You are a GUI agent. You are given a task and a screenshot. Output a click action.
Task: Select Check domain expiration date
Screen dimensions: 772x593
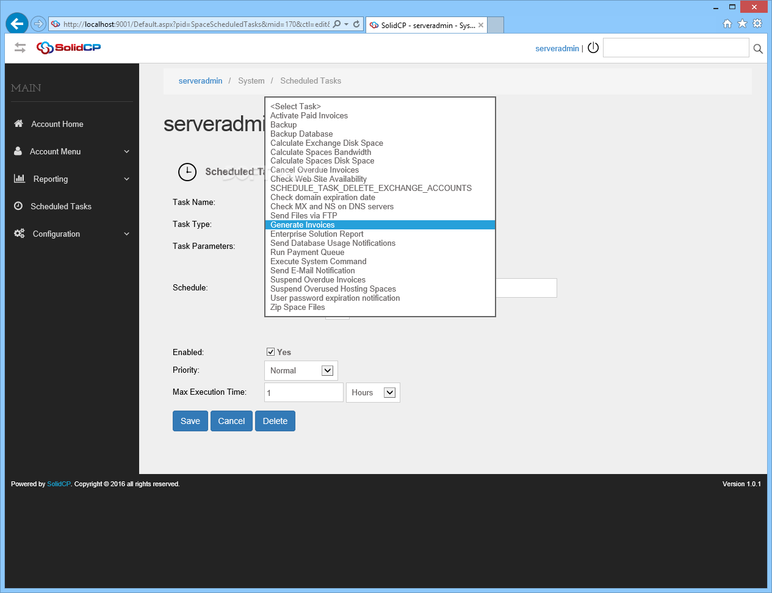(x=380, y=197)
